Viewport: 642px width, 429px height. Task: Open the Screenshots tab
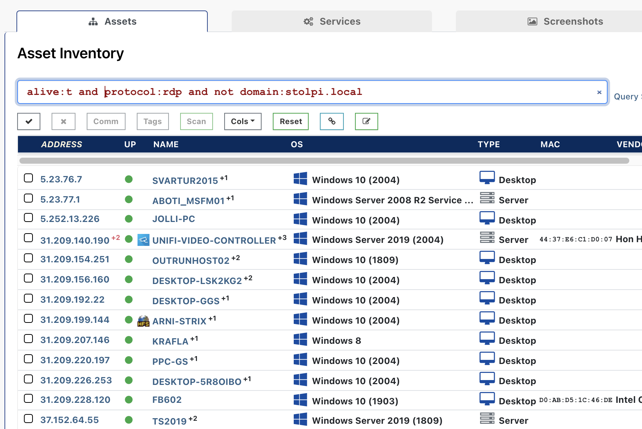coord(565,21)
